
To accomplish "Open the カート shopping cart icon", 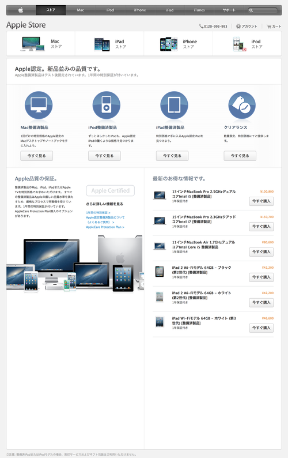I will tap(269, 27).
